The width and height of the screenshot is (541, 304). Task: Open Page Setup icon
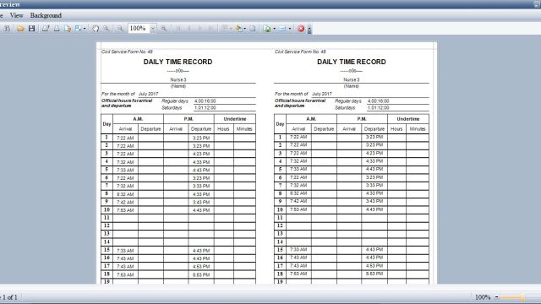pos(68,29)
